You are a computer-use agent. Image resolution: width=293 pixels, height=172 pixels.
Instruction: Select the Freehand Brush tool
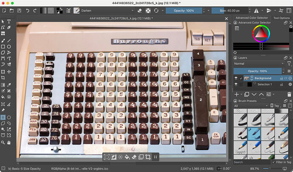[x=3, y=40]
